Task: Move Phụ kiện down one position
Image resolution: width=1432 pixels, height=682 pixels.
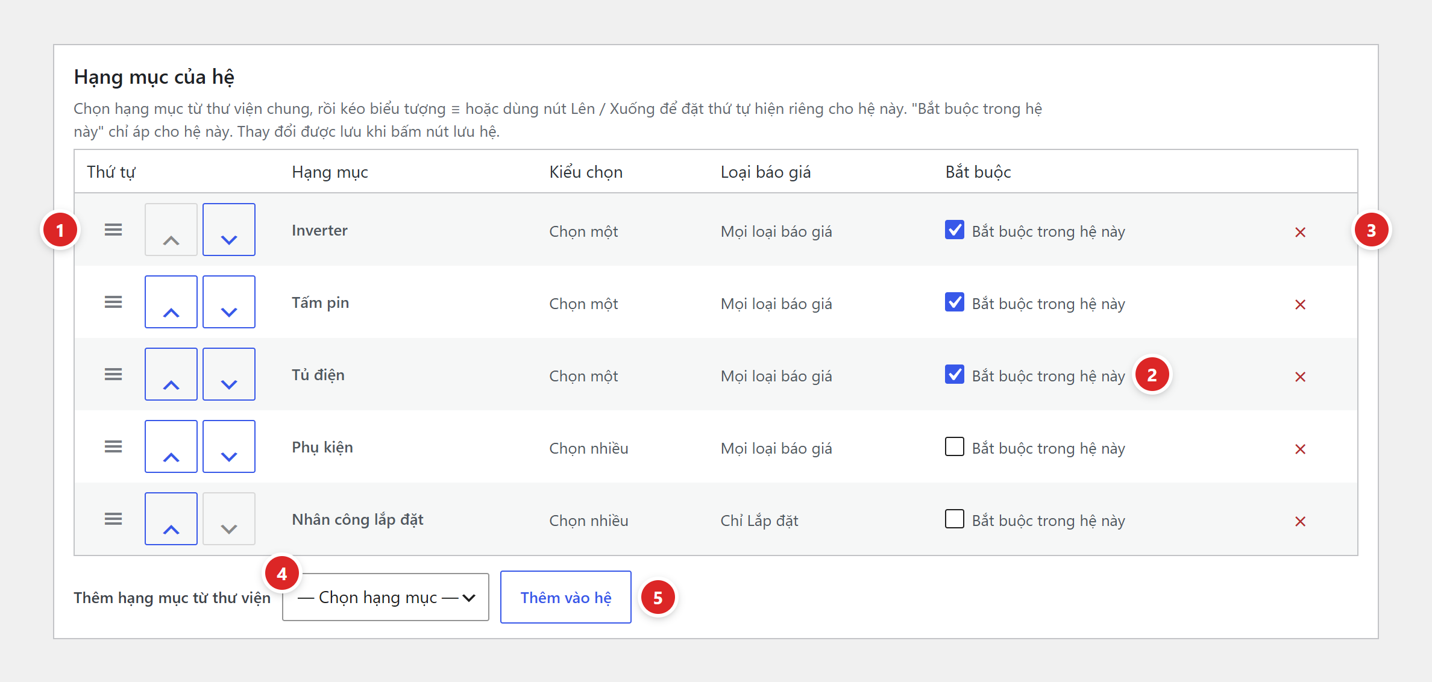Action: click(x=229, y=446)
